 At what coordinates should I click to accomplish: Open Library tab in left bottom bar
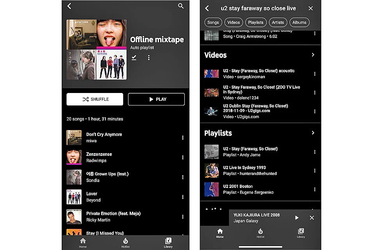[168, 243]
